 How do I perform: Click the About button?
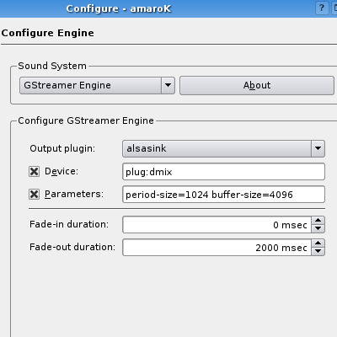pos(257,85)
